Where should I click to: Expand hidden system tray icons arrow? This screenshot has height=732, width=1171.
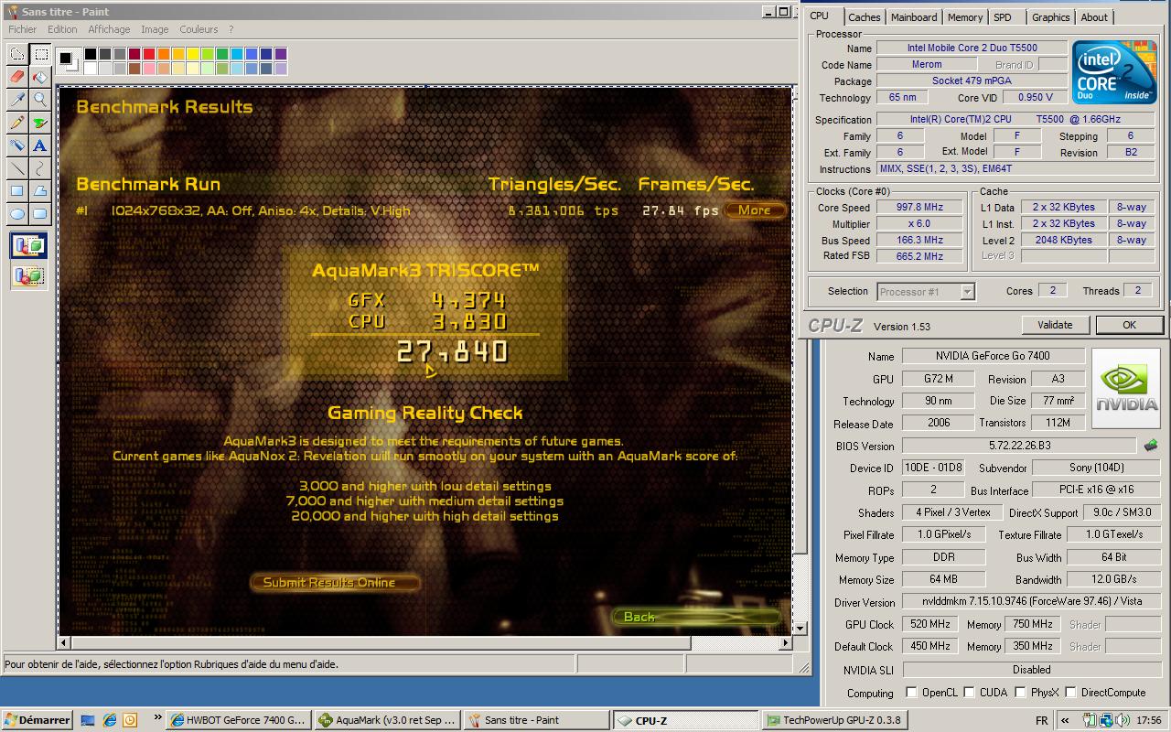pos(1065,720)
